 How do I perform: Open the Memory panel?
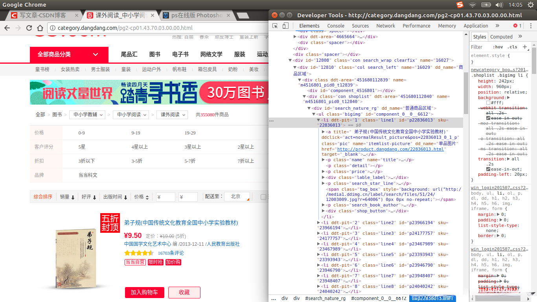click(447, 26)
